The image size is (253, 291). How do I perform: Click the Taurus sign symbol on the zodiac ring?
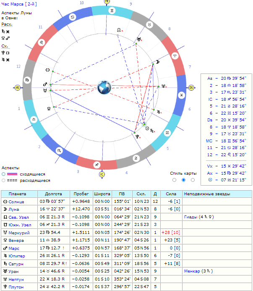coord(149,24)
